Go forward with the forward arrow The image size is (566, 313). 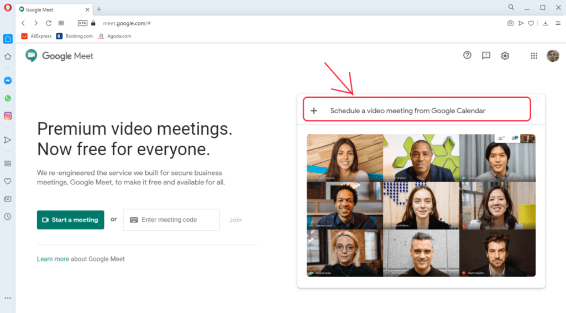tap(36, 23)
